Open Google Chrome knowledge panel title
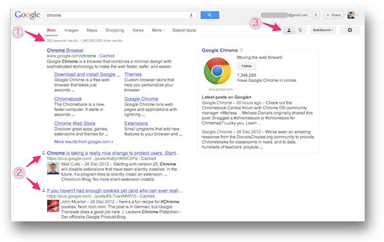 pyautogui.click(x=220, y=50)
